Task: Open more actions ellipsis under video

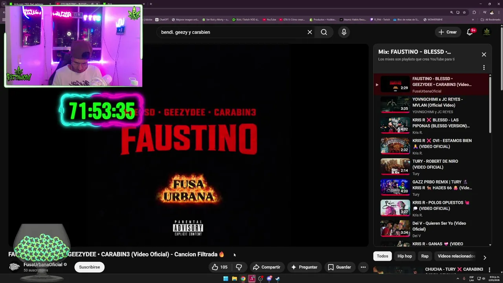Action: point(363,267)
